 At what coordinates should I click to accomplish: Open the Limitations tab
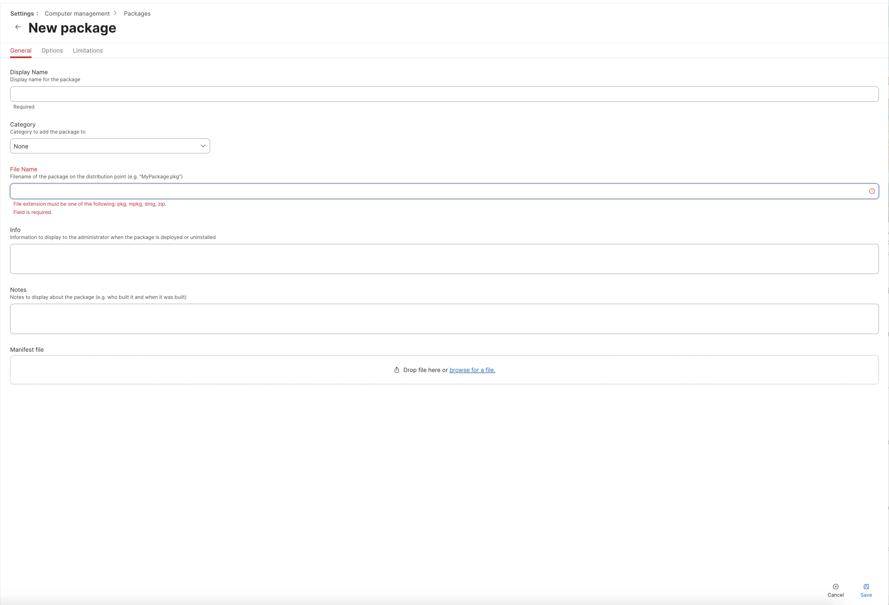click(88, 51)
